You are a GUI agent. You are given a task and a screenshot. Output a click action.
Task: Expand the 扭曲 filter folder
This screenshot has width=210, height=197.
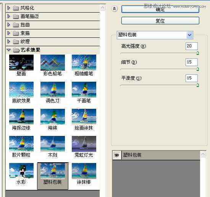tap(9, 25)
